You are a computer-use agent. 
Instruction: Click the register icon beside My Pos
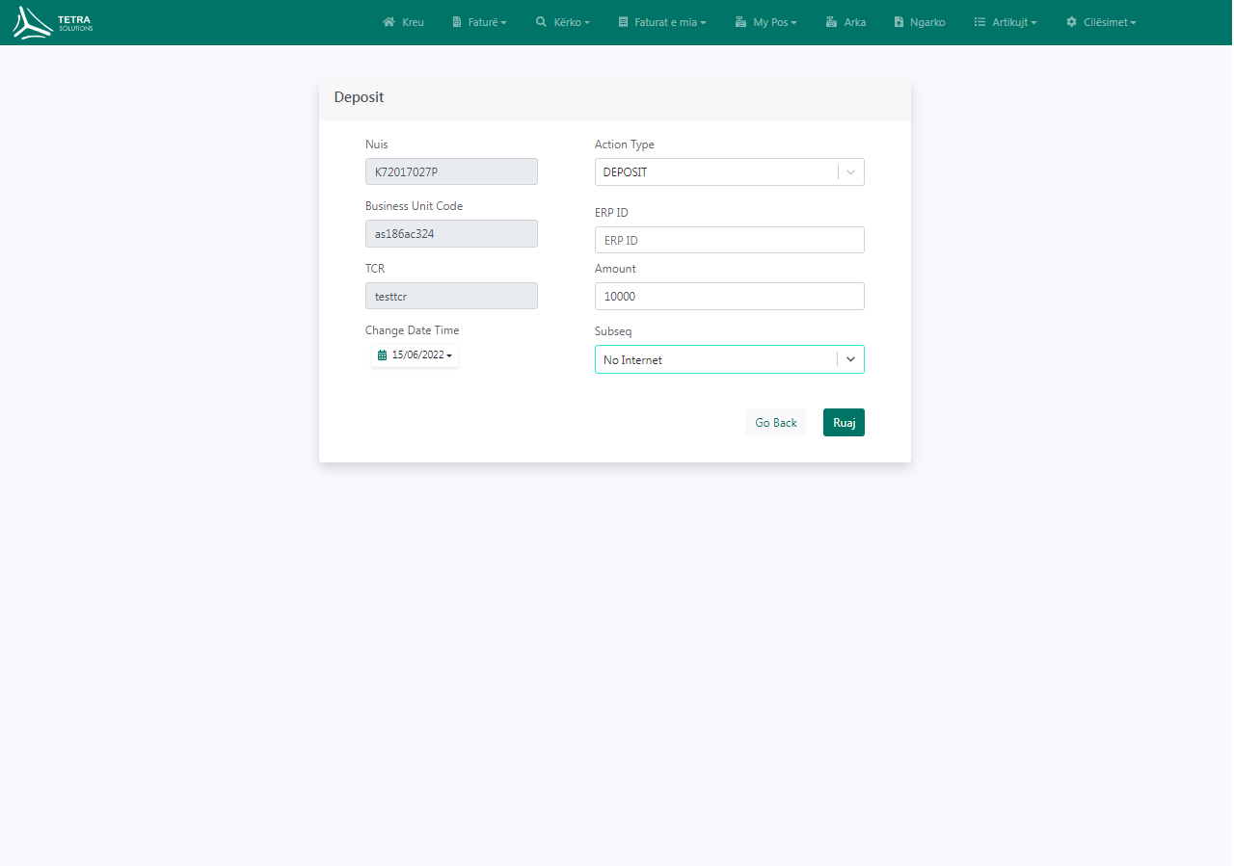point(740,22)
